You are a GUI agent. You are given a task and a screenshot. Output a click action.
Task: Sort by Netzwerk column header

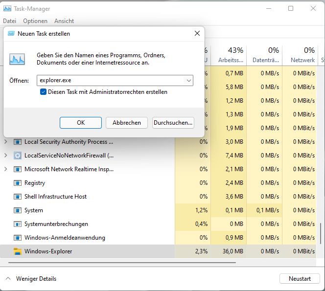point(300,55)
